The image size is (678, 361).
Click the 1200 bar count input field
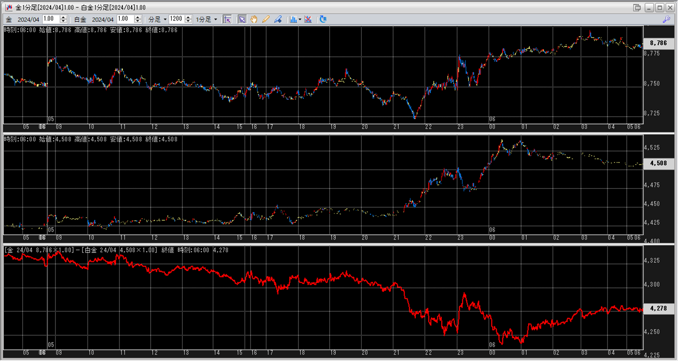click(x=176, y=19)
